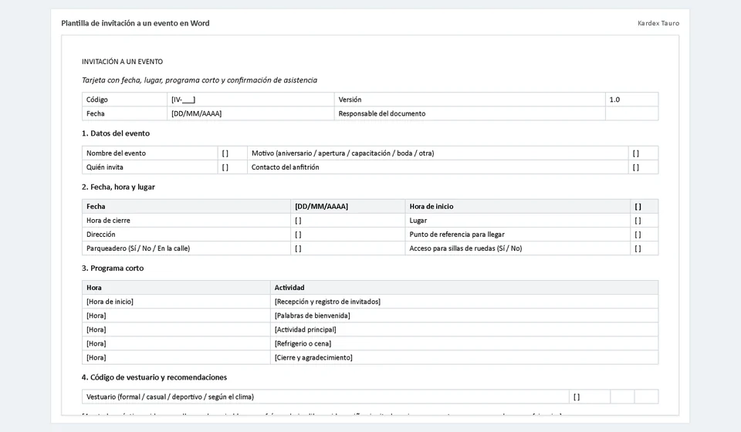Viewport: 741px width, 432px height.
Task: Click the '[Refrigerio o cena]' cell
Action: (464, 344)
